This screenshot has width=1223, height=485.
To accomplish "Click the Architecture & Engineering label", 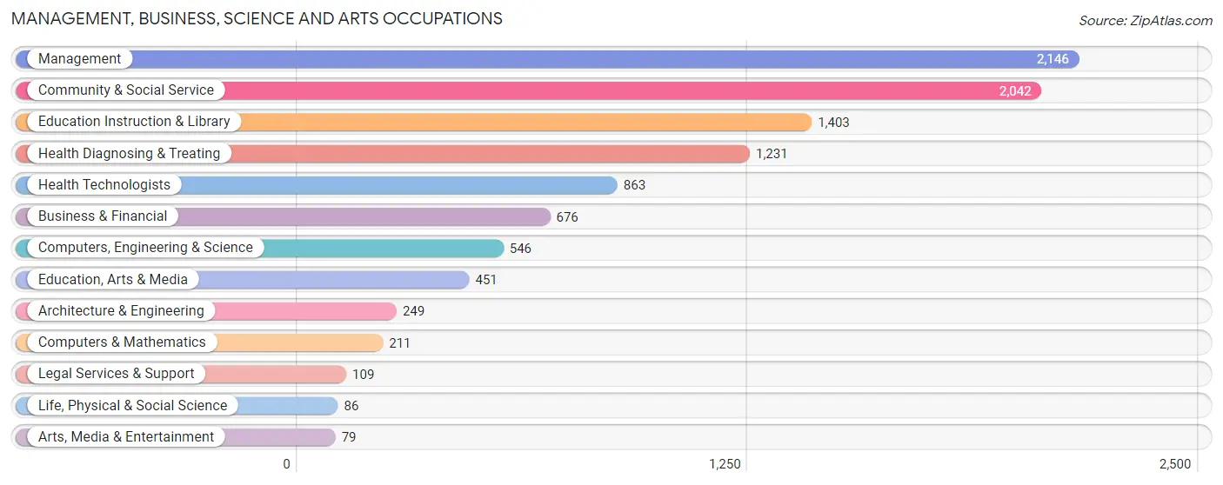I will 121,310.
